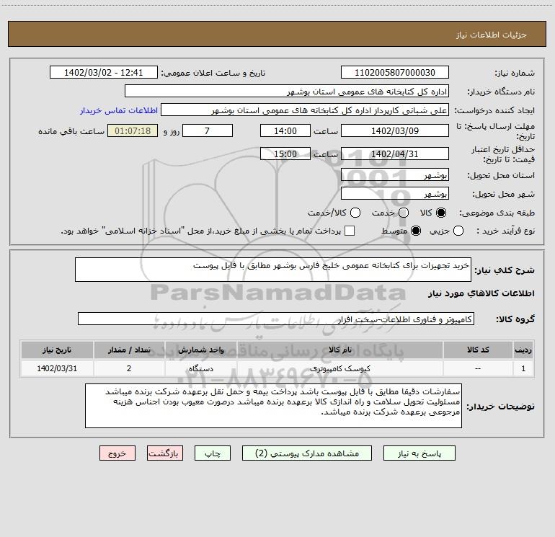This screenshot has height=537, width=555.
Task: Click announcement date field 1402/03/02 - 12:41
Action: tap(103, 73)
